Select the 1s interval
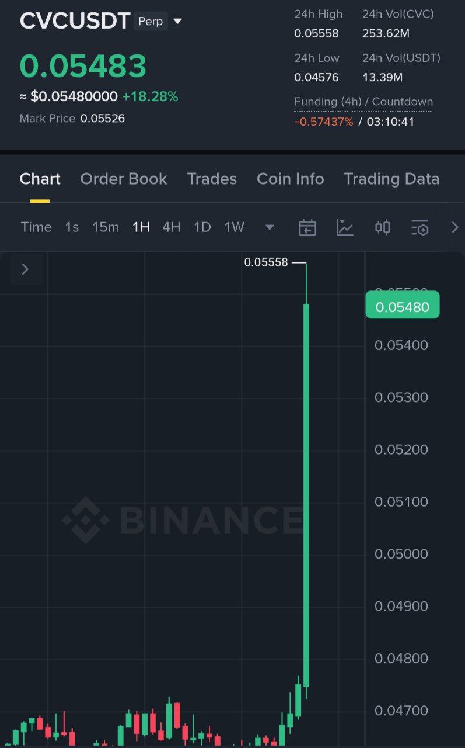 point(72,227)
